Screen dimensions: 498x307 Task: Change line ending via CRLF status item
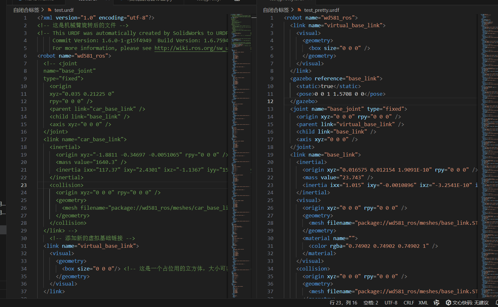[409, 303]
